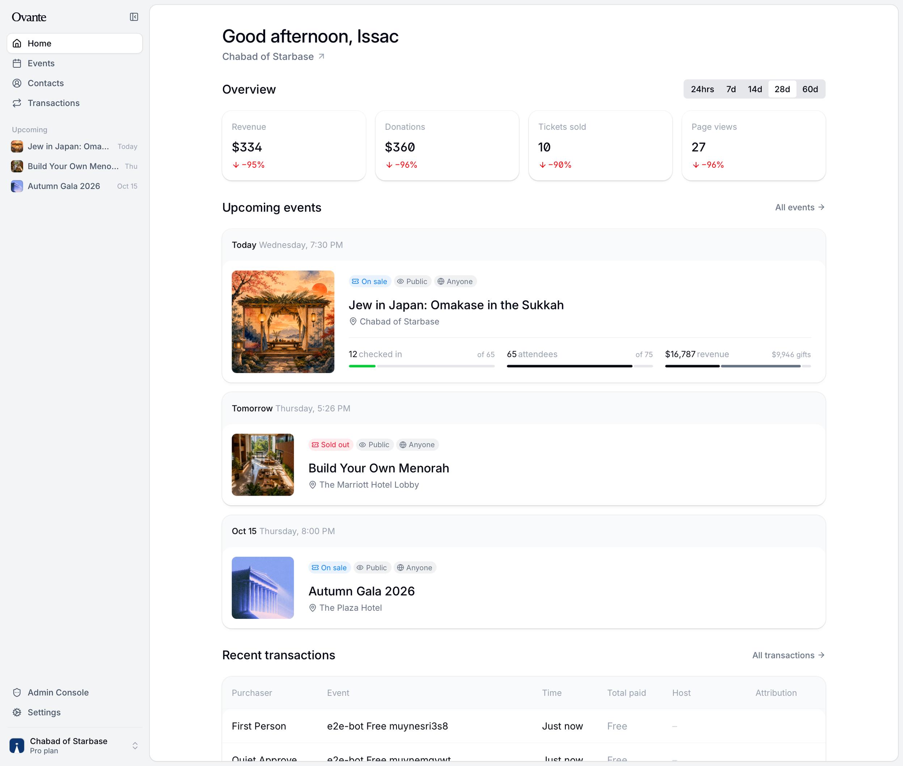Select the 14d overview range
Viewport: 903px width, 766px height.
point(755,89)
